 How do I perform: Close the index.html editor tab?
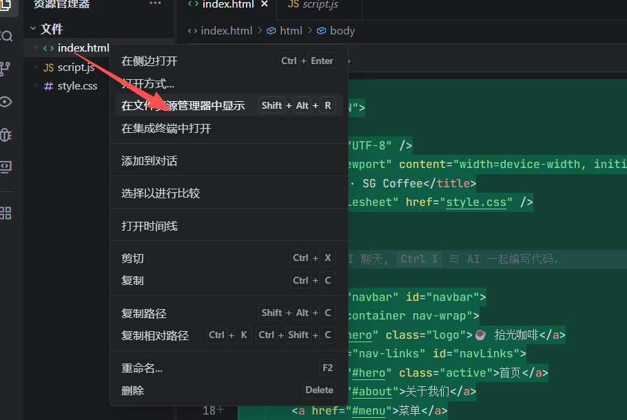point(265,4)
